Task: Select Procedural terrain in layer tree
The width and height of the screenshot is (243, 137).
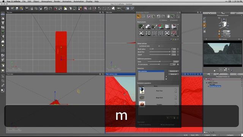Action: coord(215,86)
